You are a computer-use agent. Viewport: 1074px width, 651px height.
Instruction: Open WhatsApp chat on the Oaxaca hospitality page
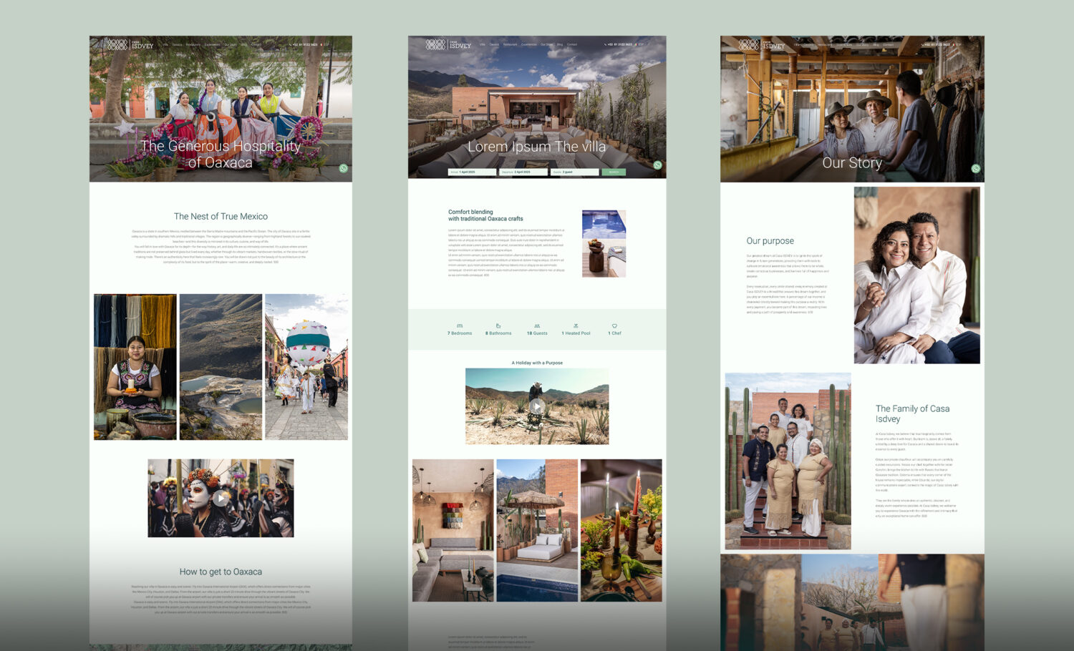pyautogui.click(x=344, y=169)
